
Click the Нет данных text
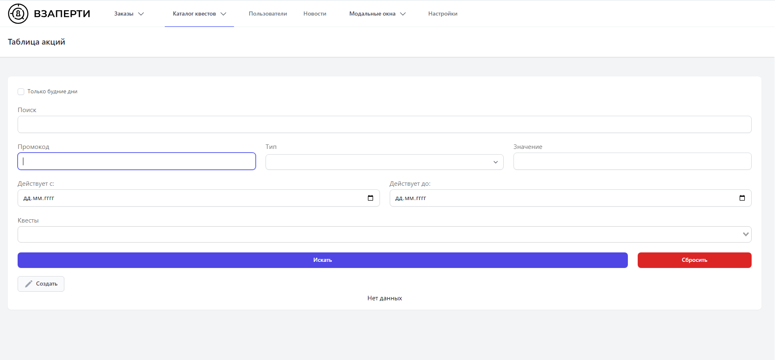coord(384,298)
